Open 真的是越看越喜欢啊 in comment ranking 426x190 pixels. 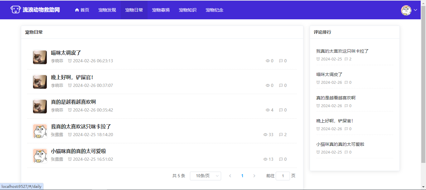[336, 98]
